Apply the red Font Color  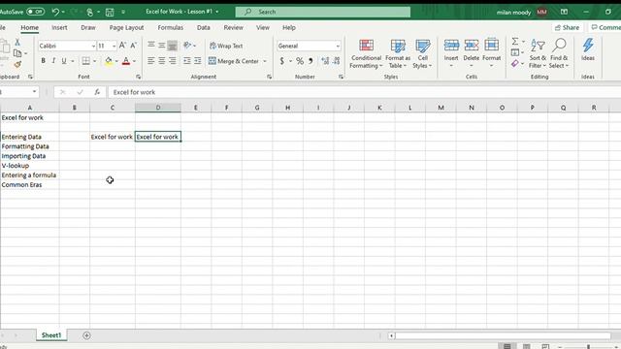[x=126, y=61]
